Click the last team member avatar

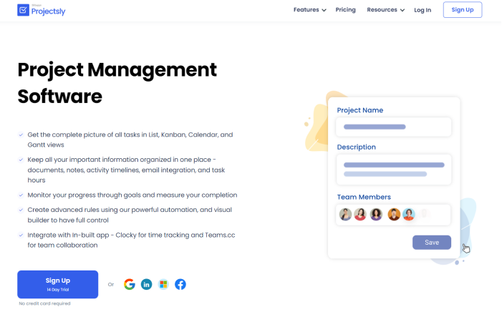click(x=409, y=214)
